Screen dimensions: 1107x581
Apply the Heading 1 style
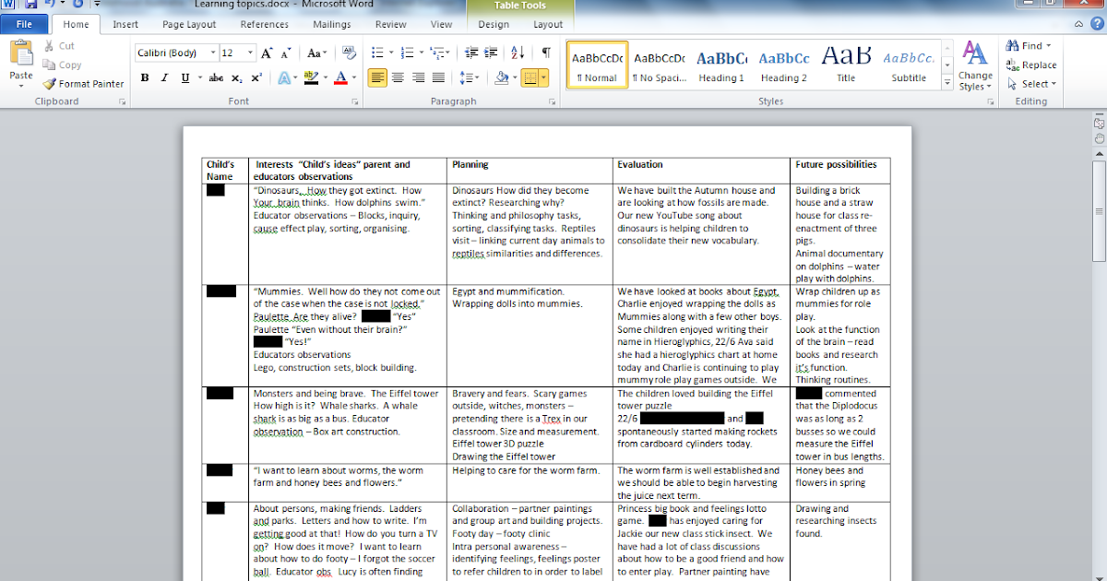coord(721,65)
